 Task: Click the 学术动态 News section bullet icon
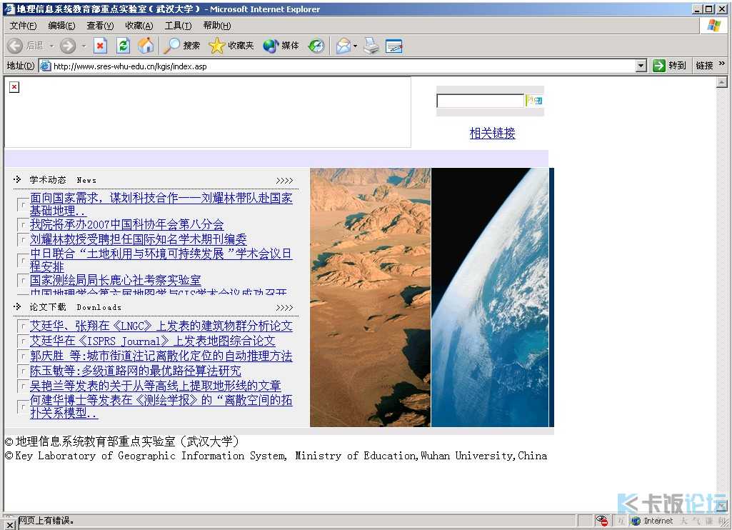click(18, 179)
